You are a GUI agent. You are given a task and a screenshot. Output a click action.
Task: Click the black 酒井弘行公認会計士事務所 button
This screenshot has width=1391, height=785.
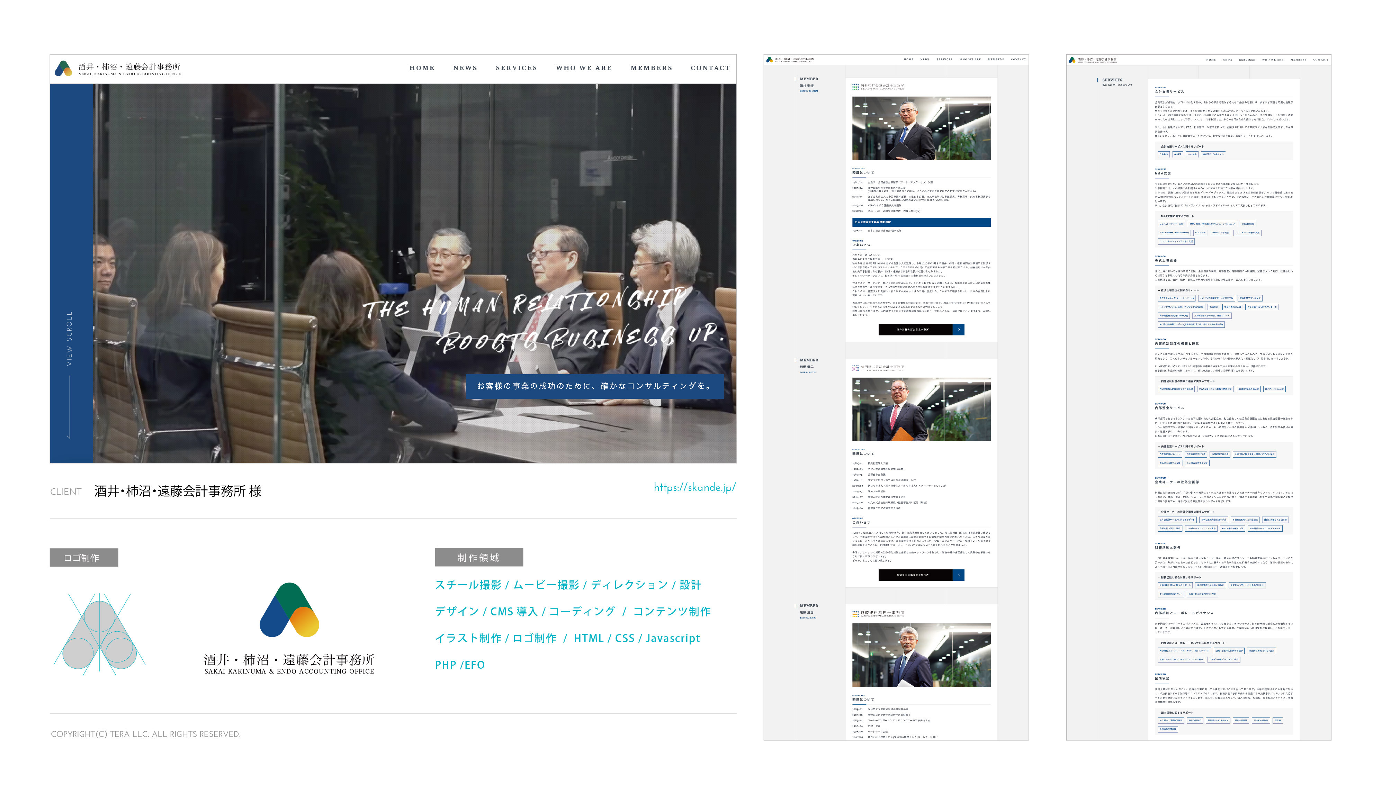coord(913,330)
